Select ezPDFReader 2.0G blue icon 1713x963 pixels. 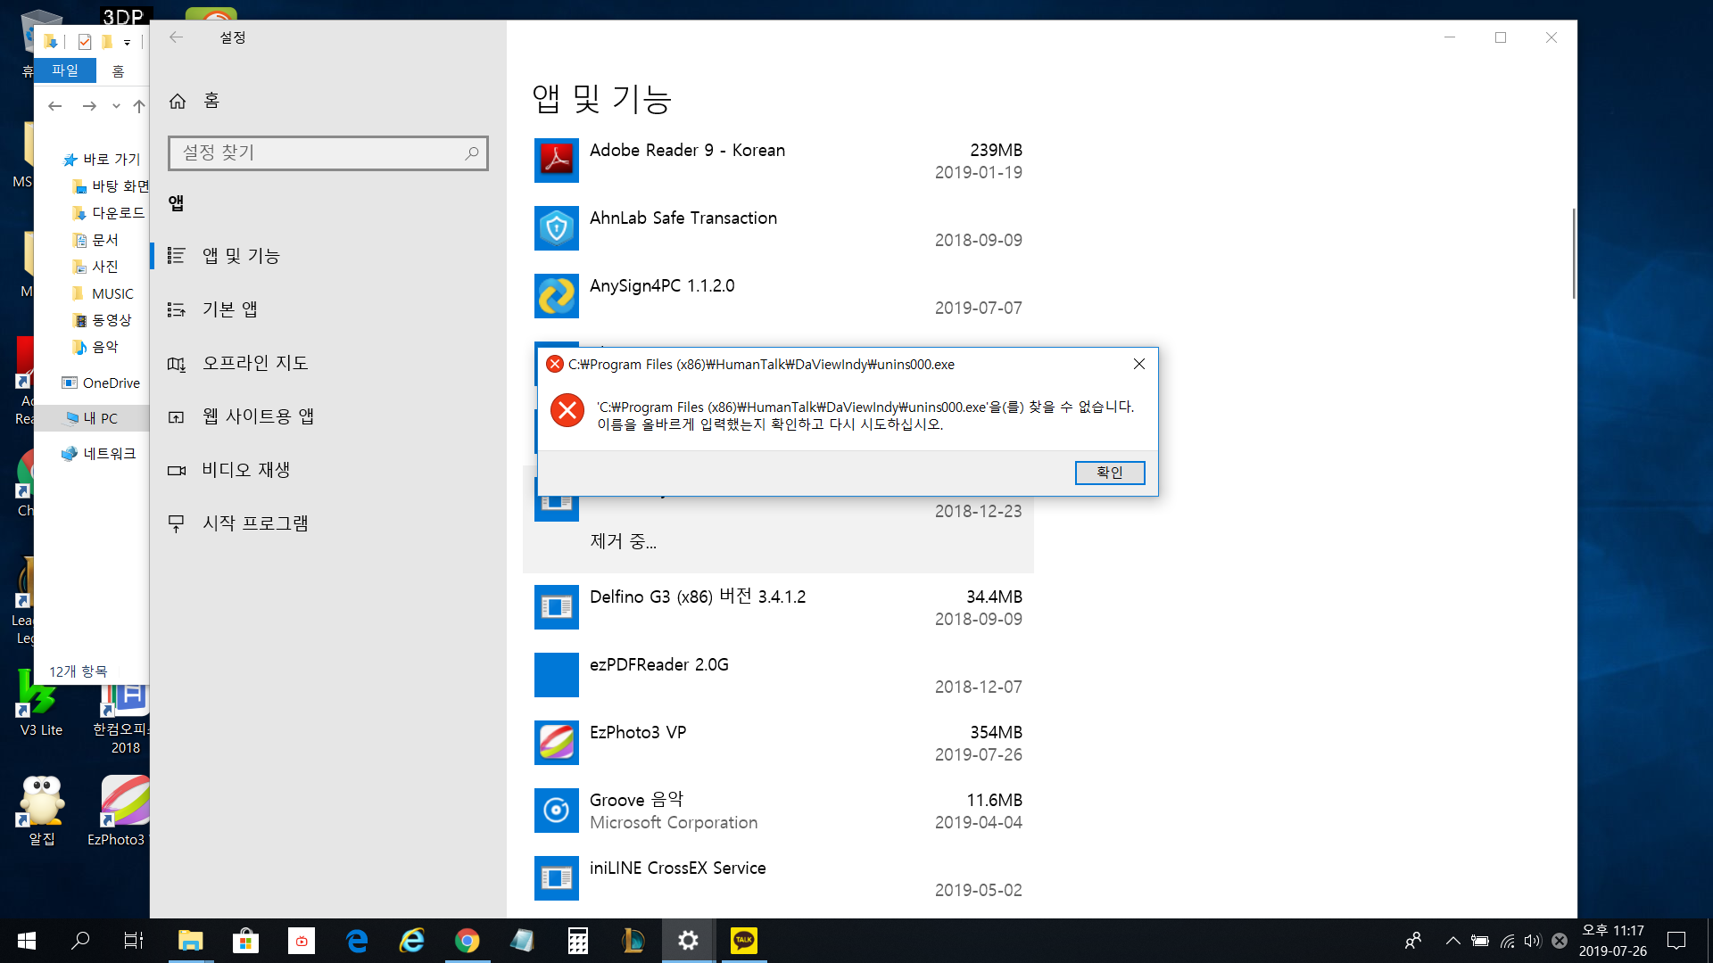pos(557,675)
